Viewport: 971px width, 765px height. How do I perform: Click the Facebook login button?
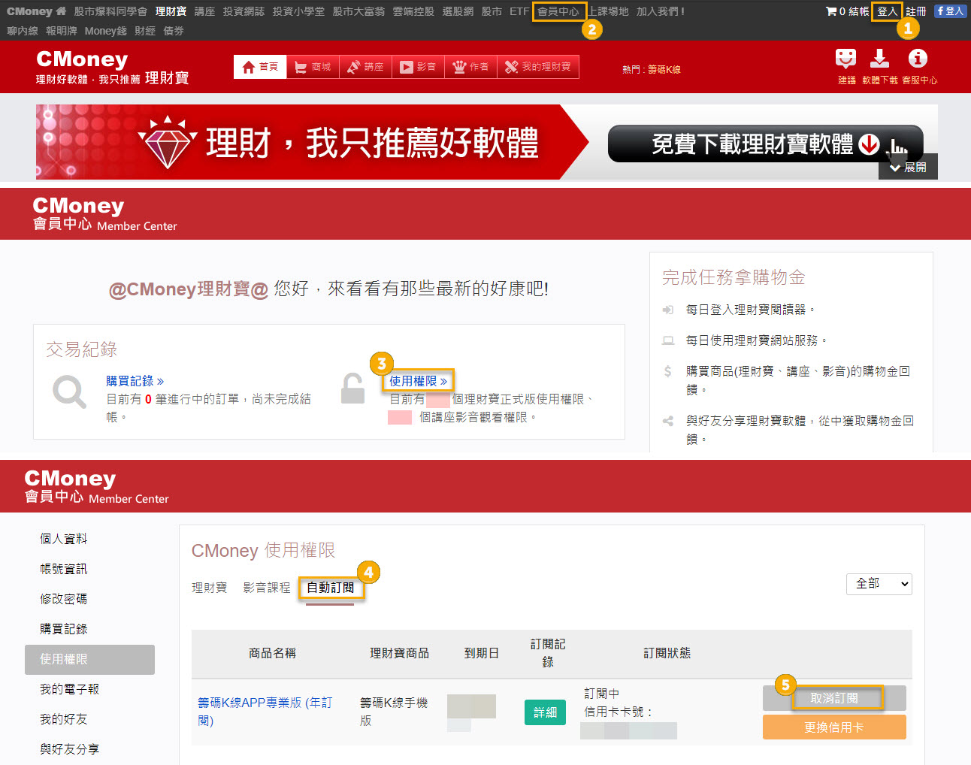point(950,11)
